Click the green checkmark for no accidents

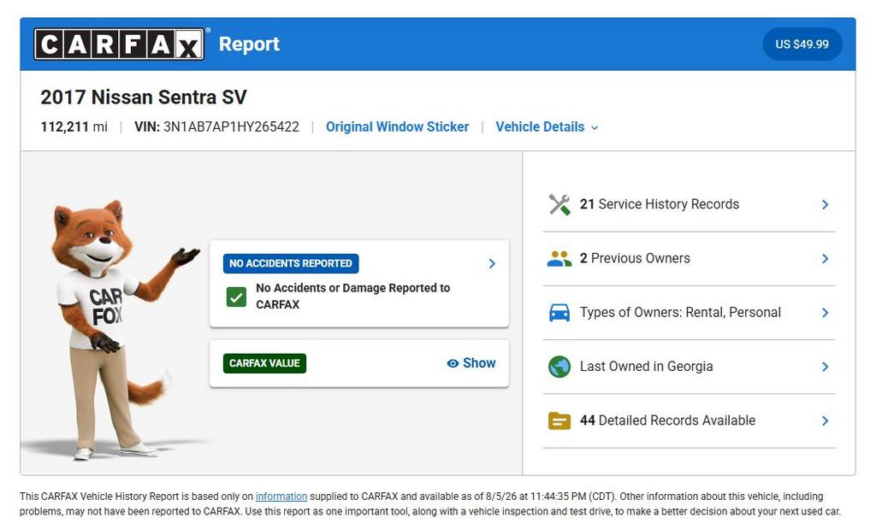[x=236, y=297]
